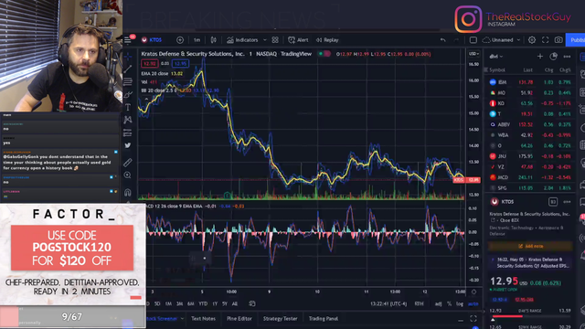Viewport: 585px width, 329px height.
Task: Select the IBM row in watchlist
Action: (x=530, y=82)
